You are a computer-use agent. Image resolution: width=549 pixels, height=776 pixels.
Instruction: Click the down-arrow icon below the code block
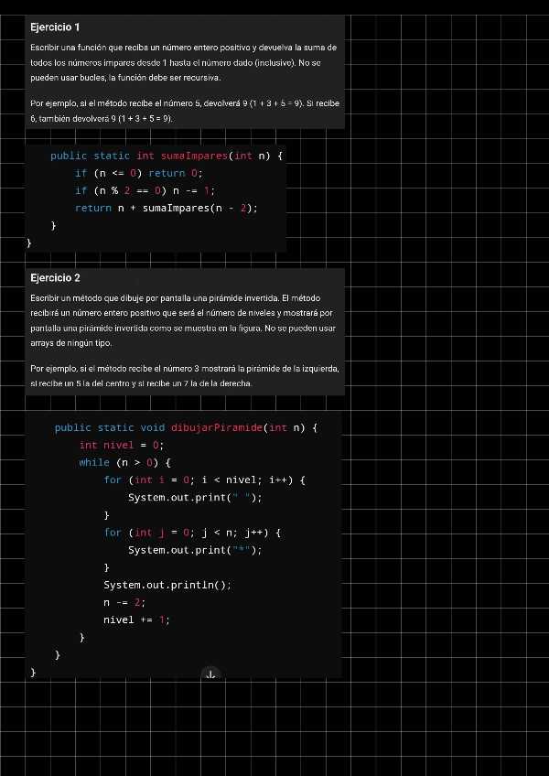[210, 674]
